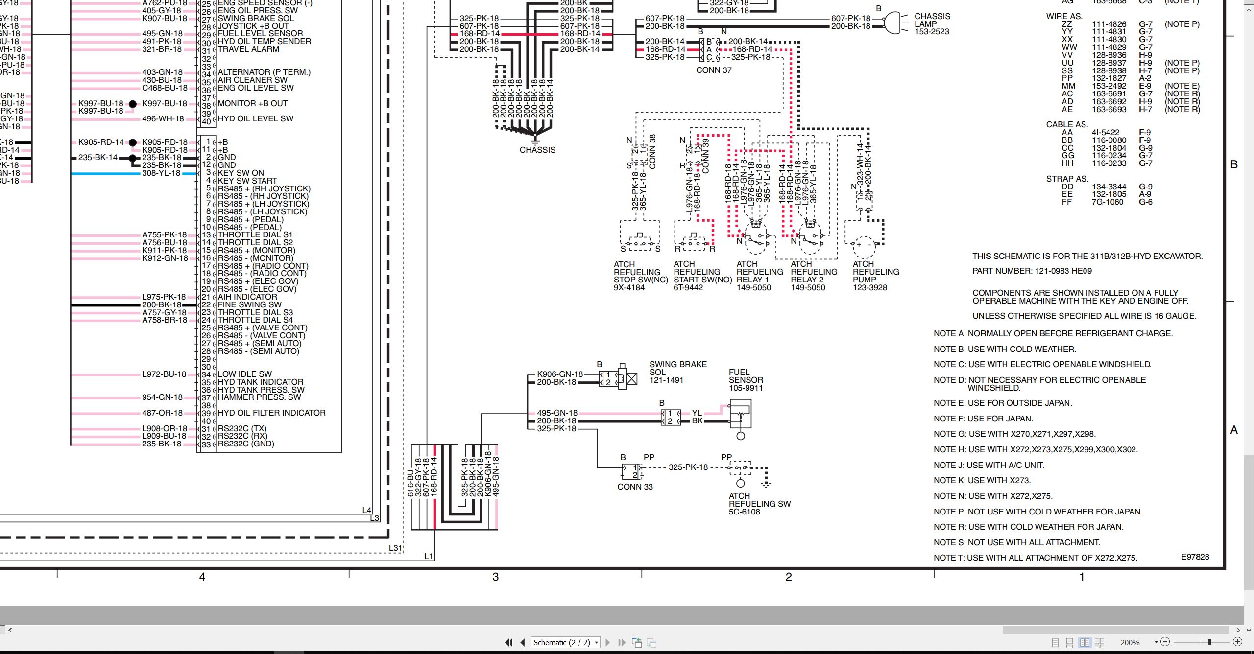Click TRAVEL ALARM pin label
1254x654 pixels.
tap(248, 49)
